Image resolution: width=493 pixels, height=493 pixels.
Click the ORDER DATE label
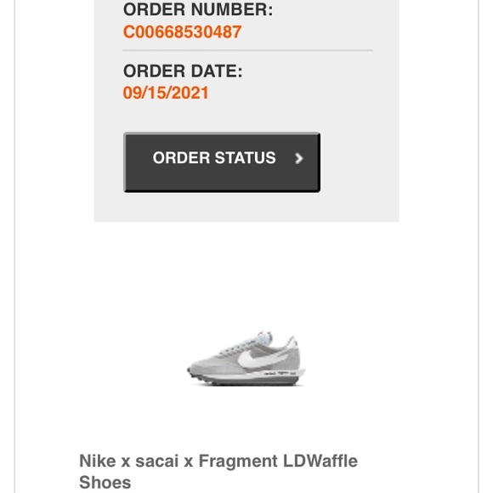(183, 71)
